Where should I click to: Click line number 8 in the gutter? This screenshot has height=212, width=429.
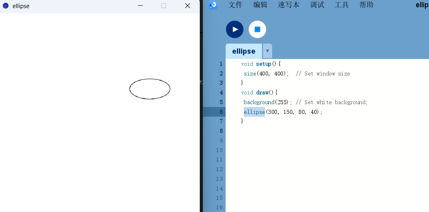(221, 131)
